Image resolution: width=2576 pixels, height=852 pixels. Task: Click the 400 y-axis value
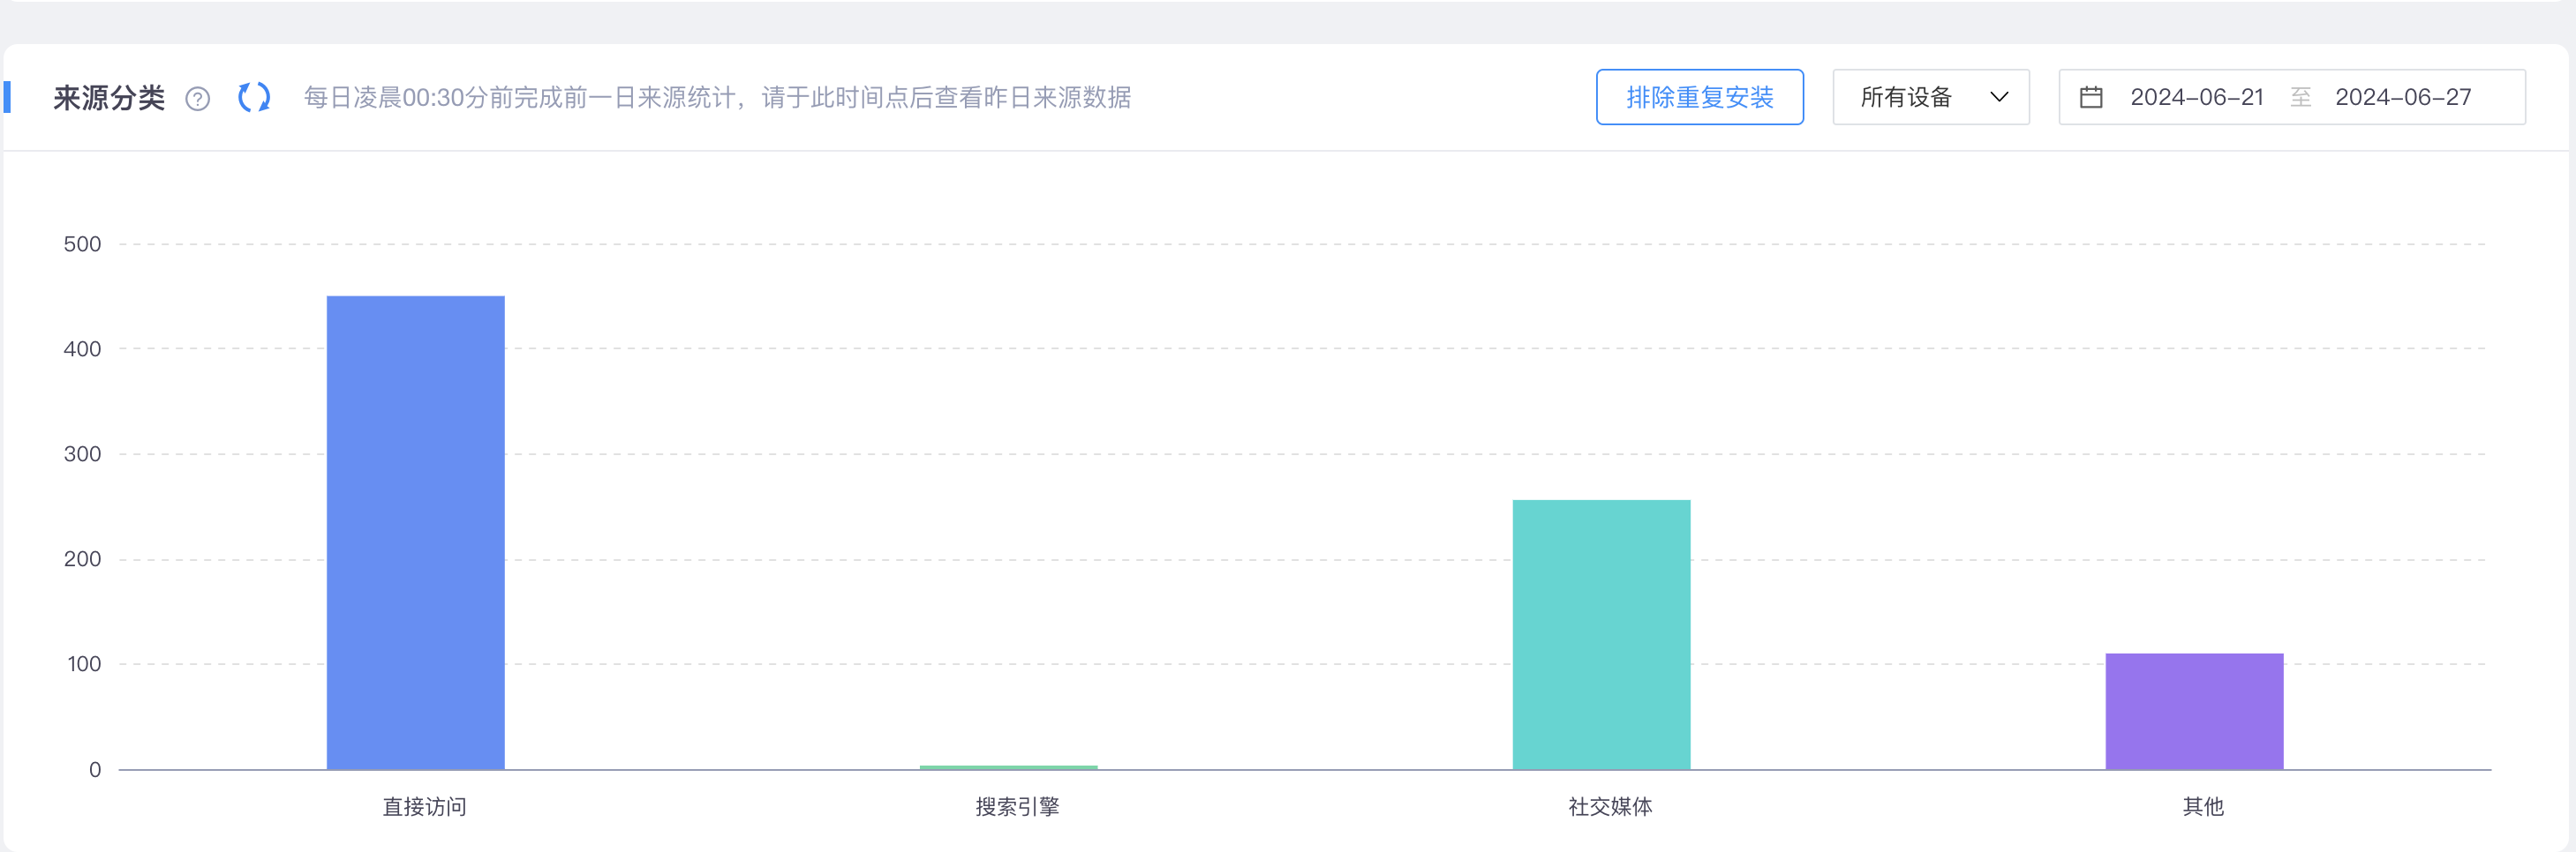[x=82, y=348]
